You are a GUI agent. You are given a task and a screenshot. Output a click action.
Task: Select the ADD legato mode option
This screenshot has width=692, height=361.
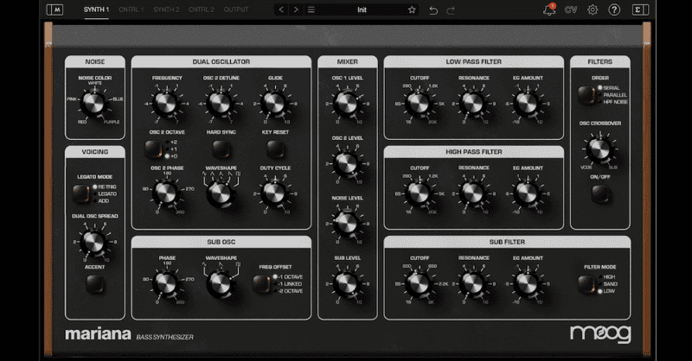tap(100, 201)
